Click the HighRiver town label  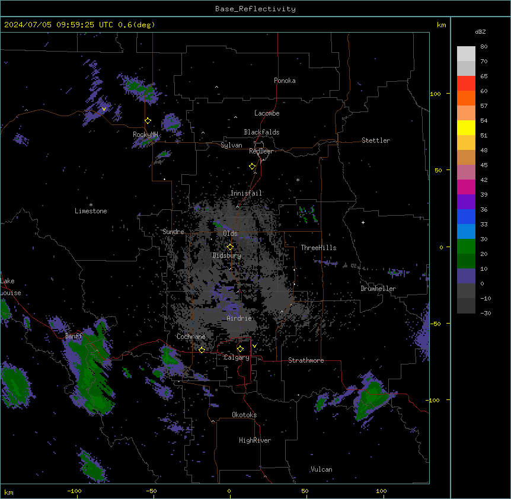tap(255, 440)
